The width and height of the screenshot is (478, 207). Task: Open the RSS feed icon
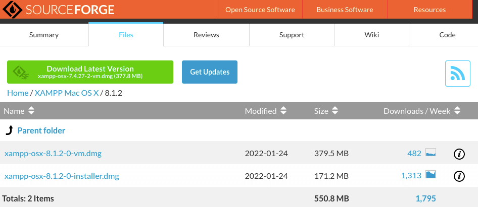(x=457, y=74)
